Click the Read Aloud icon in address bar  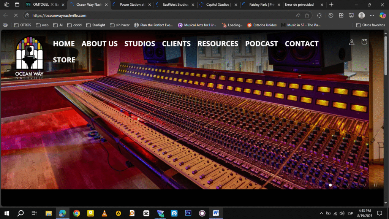coord(298,16)
